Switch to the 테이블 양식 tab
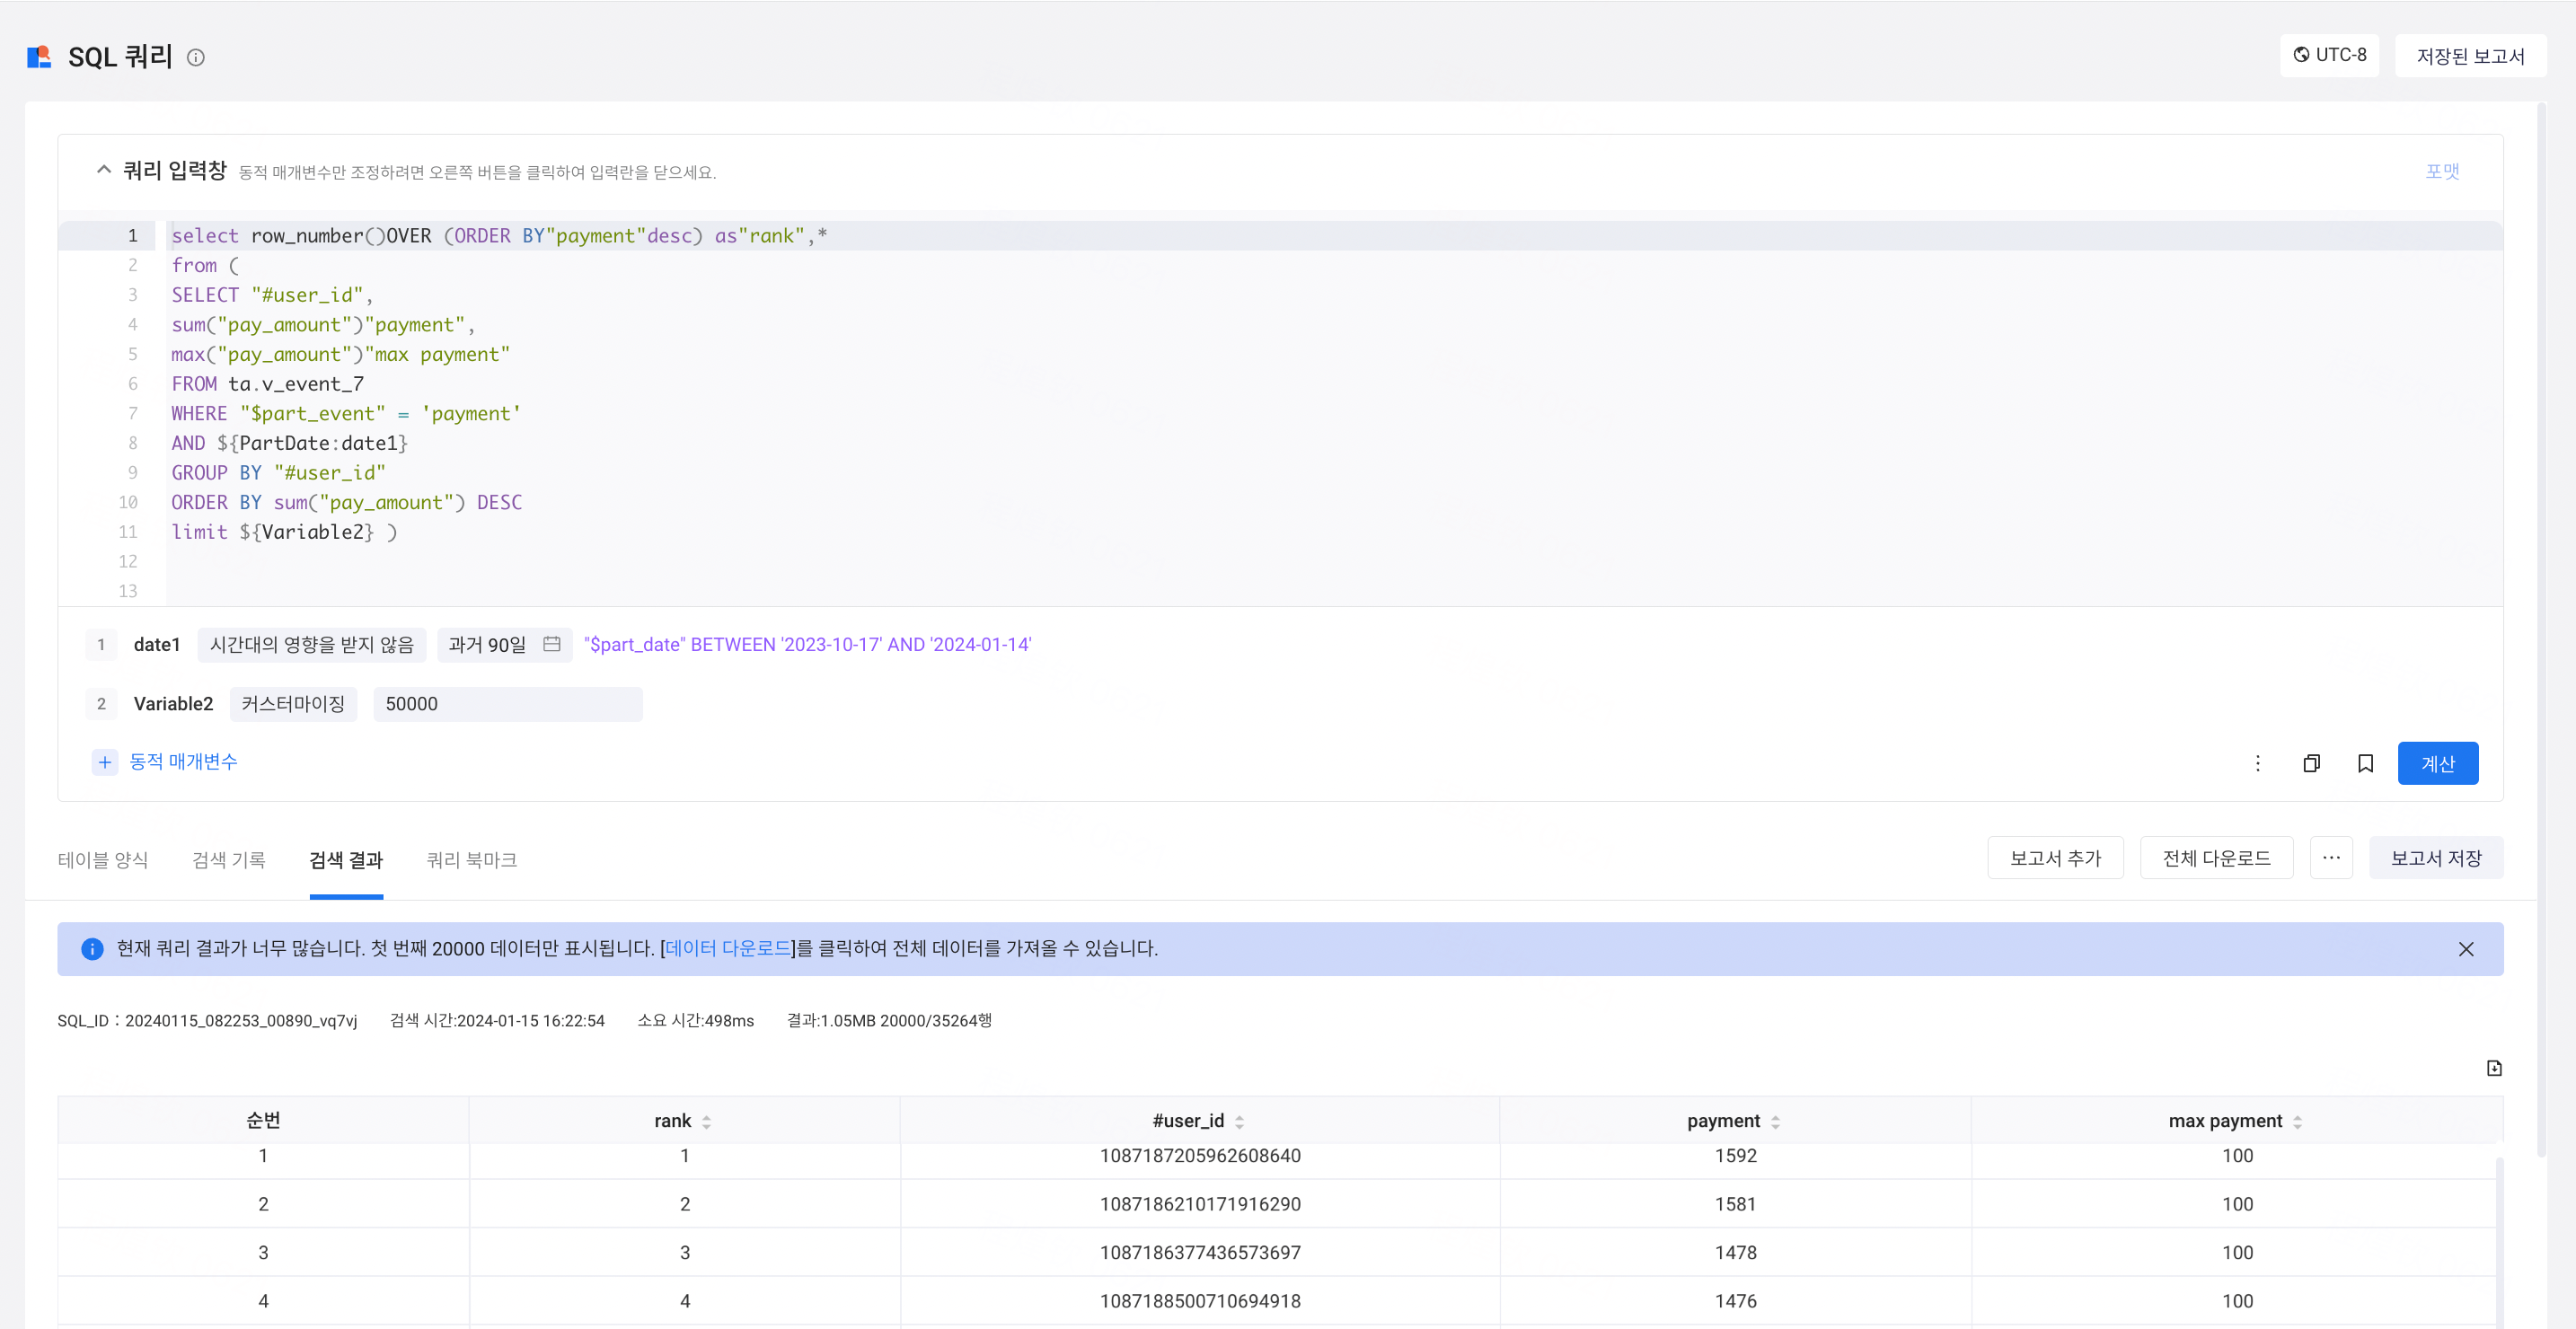2576x1329 pixels. (x=103, y=860)
